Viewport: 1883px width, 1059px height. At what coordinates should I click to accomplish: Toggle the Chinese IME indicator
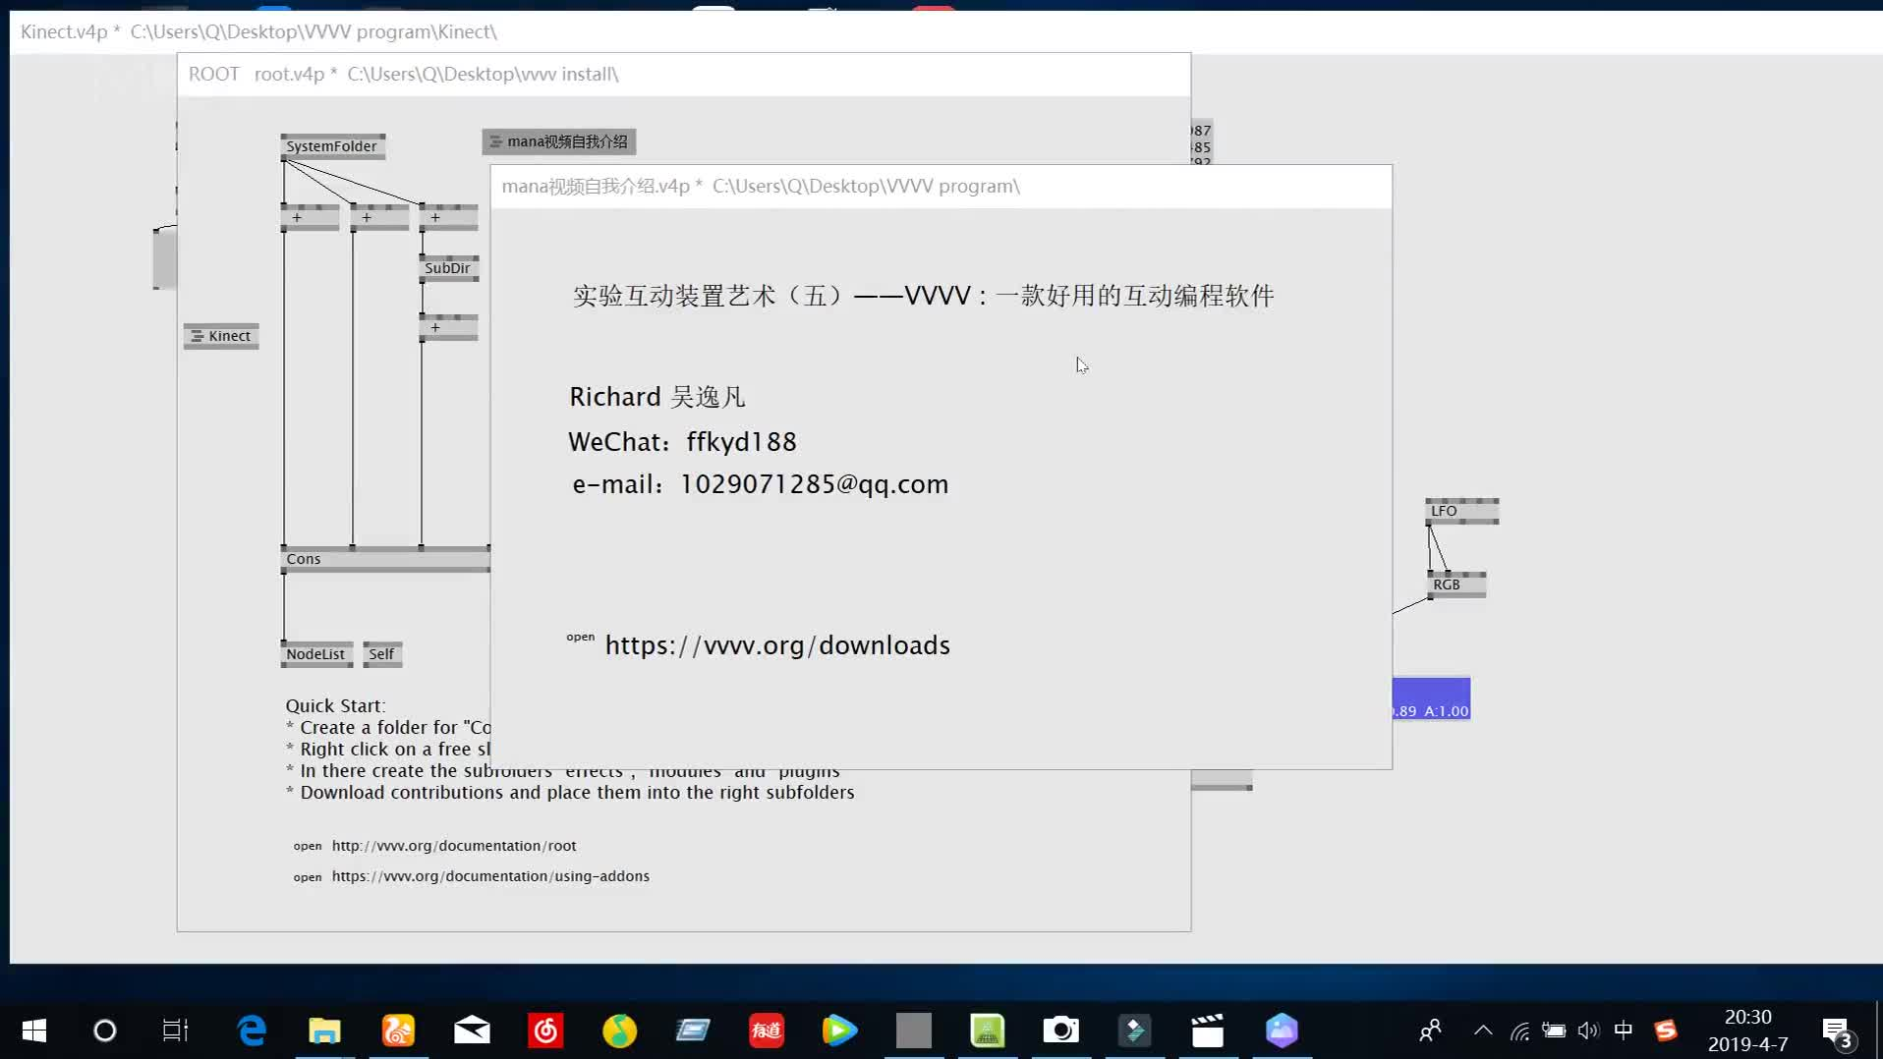1624,1030
